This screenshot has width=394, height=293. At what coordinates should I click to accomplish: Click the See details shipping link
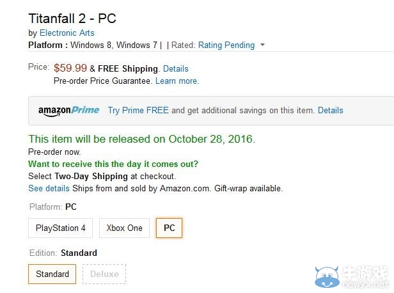tap(49, 189)
